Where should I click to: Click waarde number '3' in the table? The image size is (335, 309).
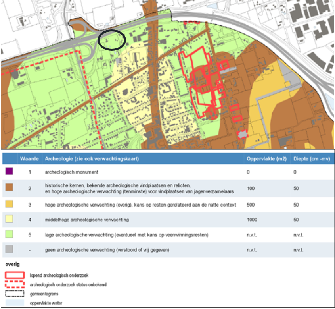click(x=30, y=205)
